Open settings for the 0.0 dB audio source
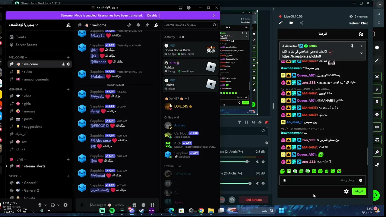386x217 pixels. (263, 183)
